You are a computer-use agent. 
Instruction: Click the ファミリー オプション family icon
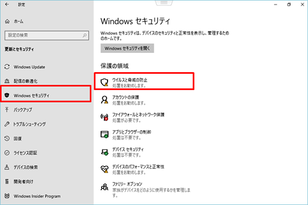pos(104,187)
